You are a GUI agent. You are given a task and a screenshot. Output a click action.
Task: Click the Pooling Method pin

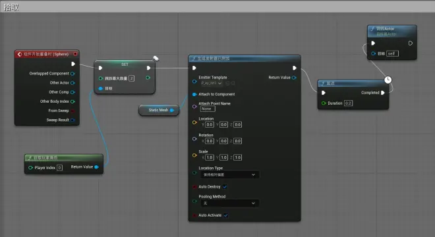click(194, 201)
